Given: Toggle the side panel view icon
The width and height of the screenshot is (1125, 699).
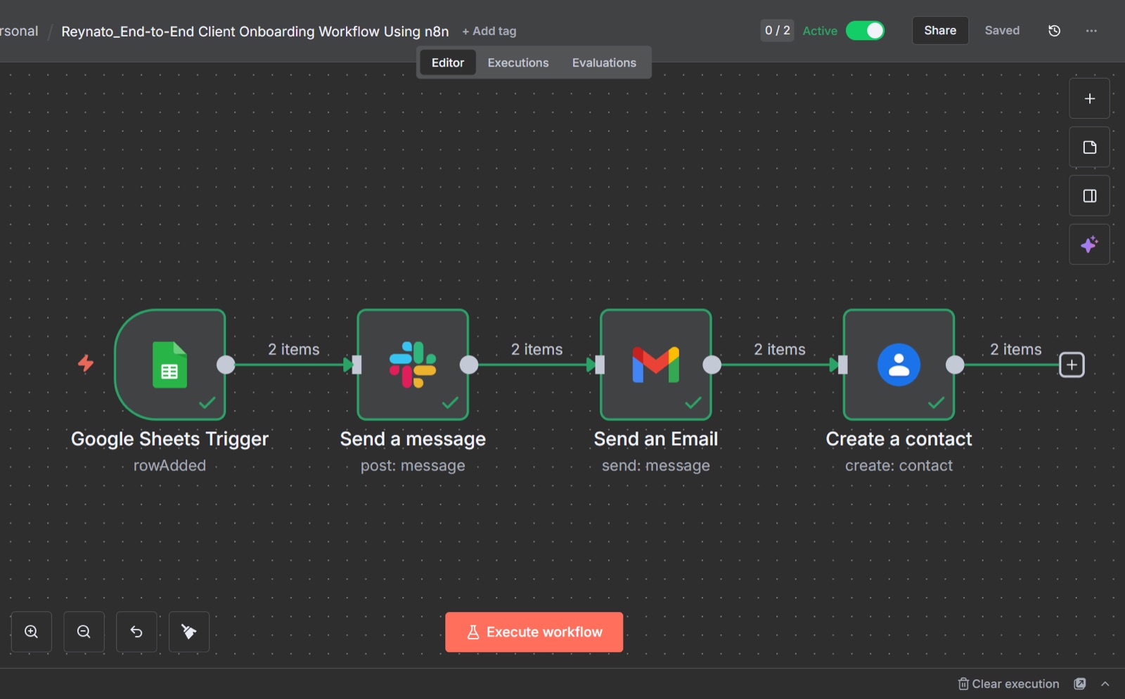Looking at the screenshot, I should (1090, 195).
